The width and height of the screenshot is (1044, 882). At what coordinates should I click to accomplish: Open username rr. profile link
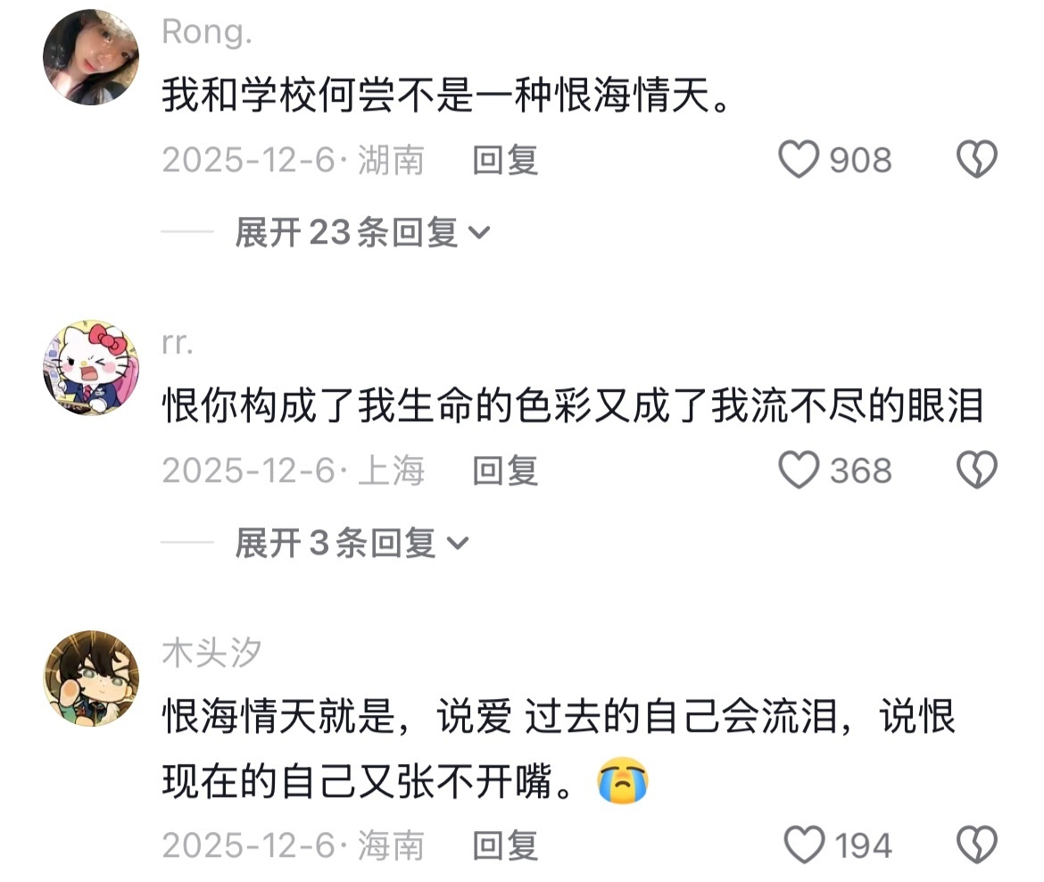tap(178, 343)
